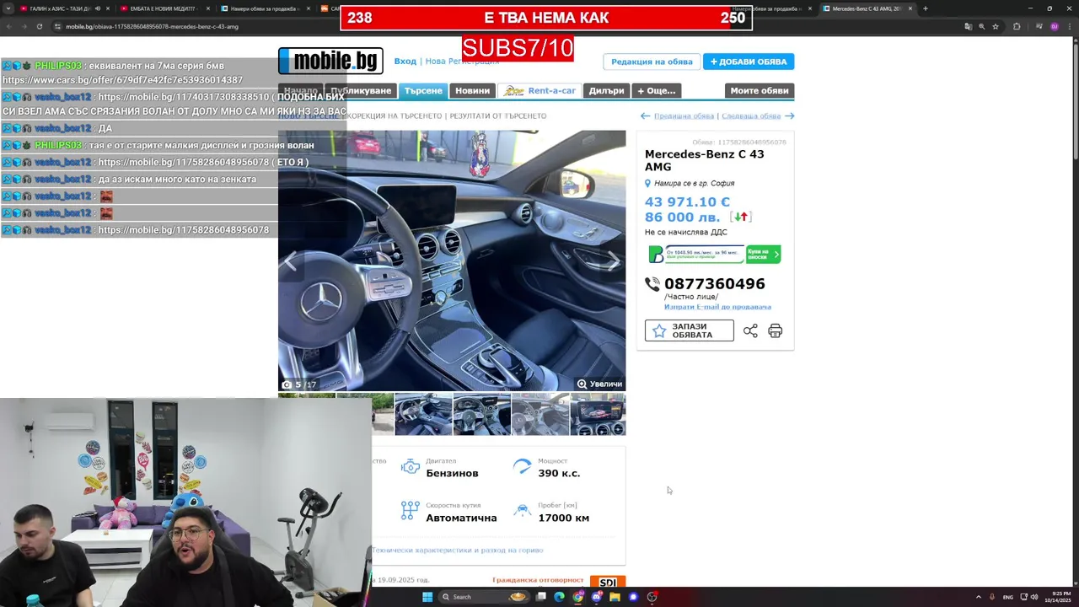The image size is (1079, 607).
Task: Click the Вход login link
Action: coord(405,62)
